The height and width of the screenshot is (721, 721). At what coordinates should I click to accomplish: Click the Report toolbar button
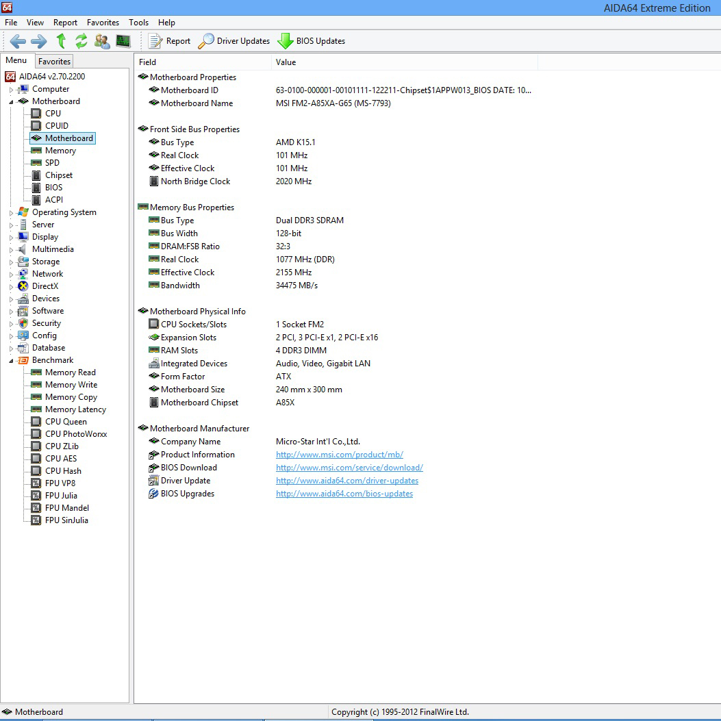[169, 41]
